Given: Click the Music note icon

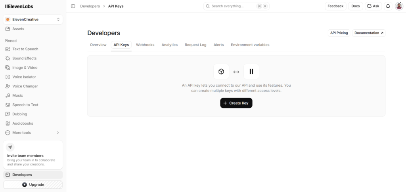Looking at the screenshot, I should point(8,95).
